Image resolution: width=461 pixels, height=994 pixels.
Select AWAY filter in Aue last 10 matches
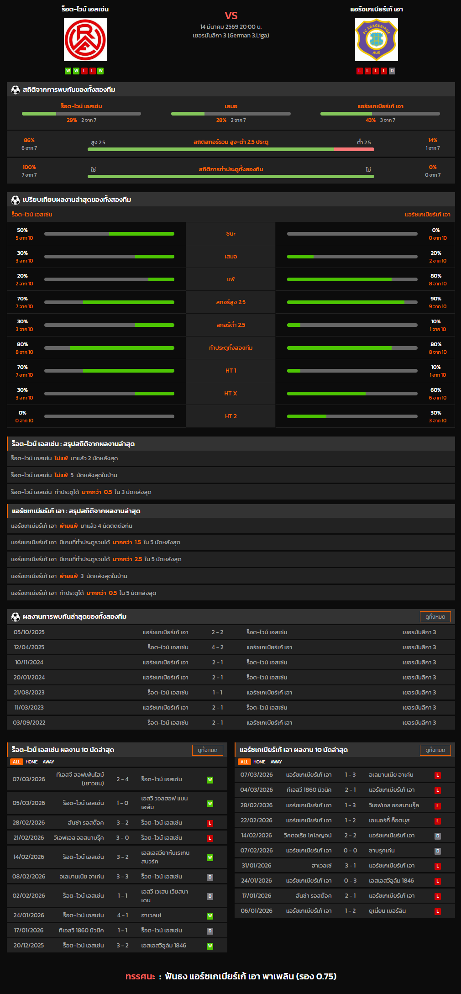click(276, 762)
